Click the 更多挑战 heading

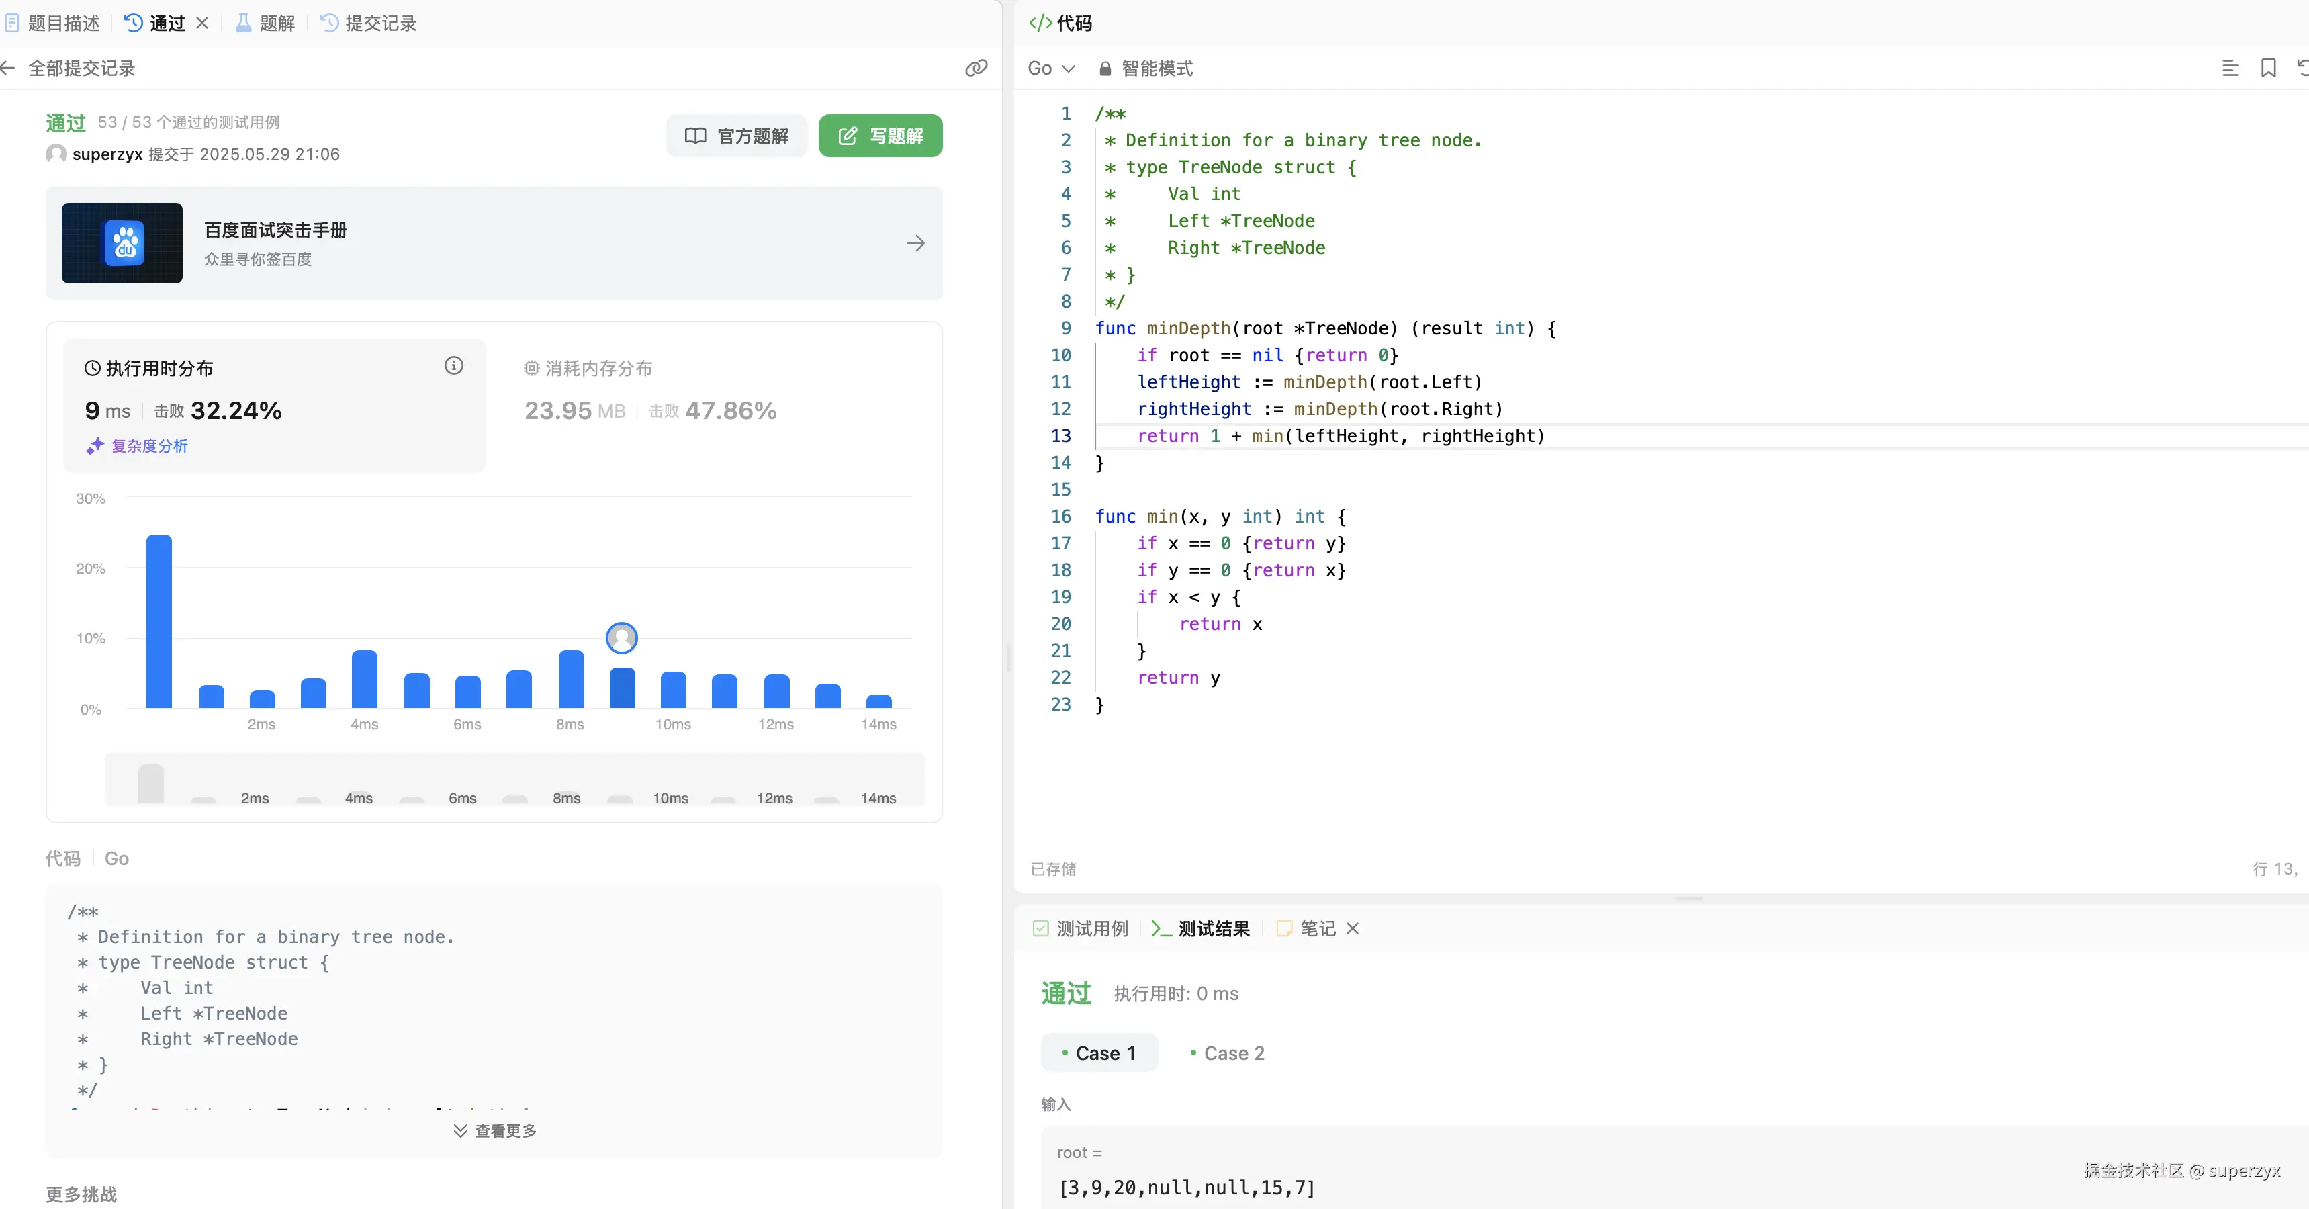(81, 1195)
